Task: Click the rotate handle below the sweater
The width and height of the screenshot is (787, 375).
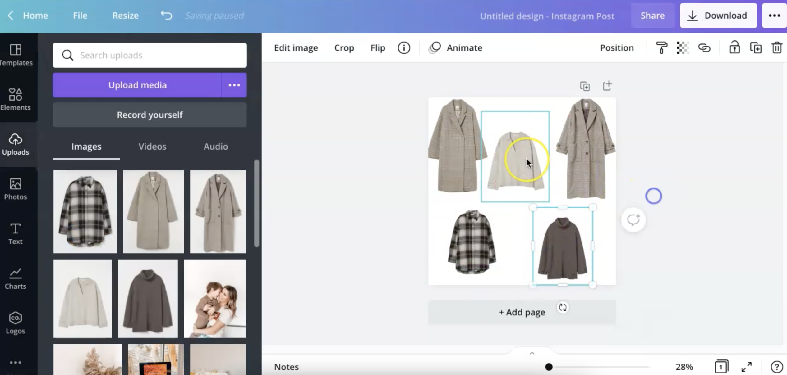Action: 563,307
